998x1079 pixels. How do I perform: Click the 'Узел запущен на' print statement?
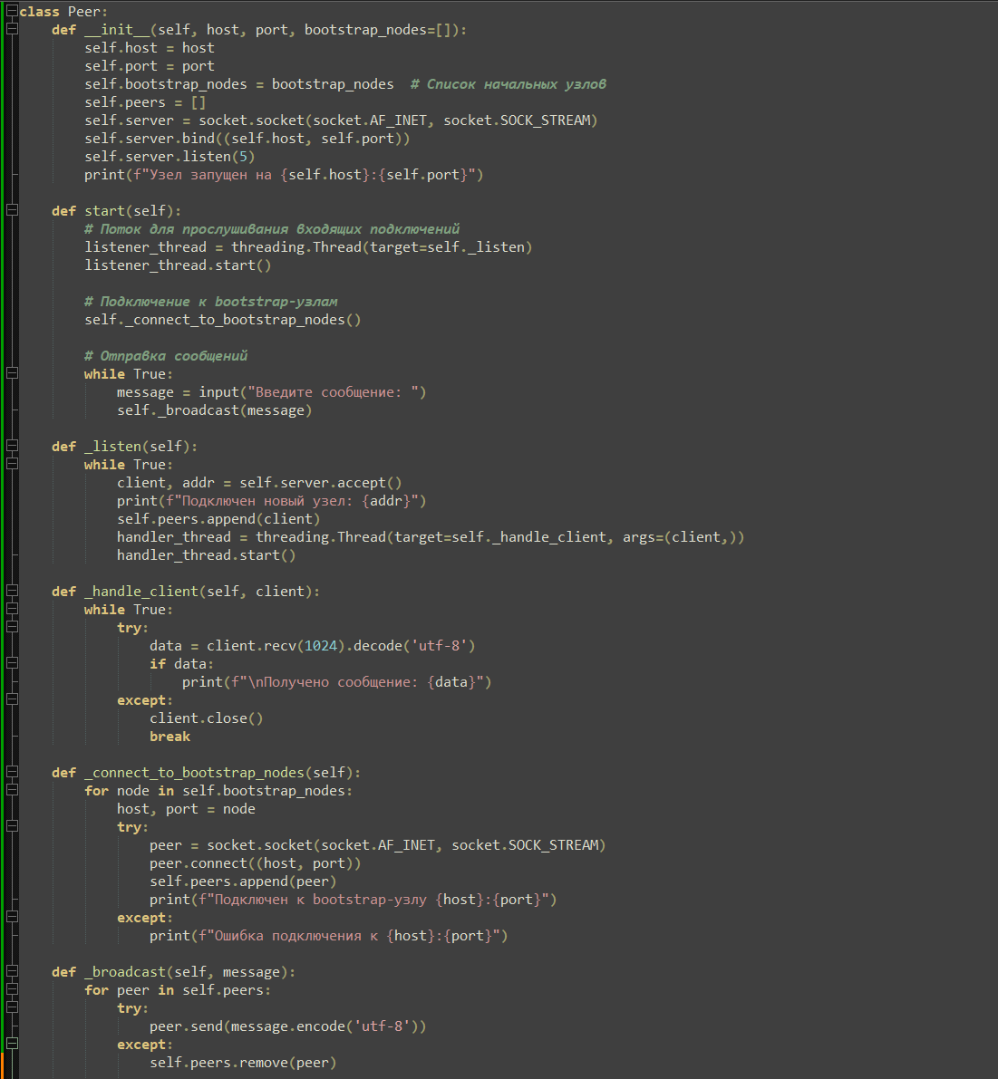click(284, 175)
